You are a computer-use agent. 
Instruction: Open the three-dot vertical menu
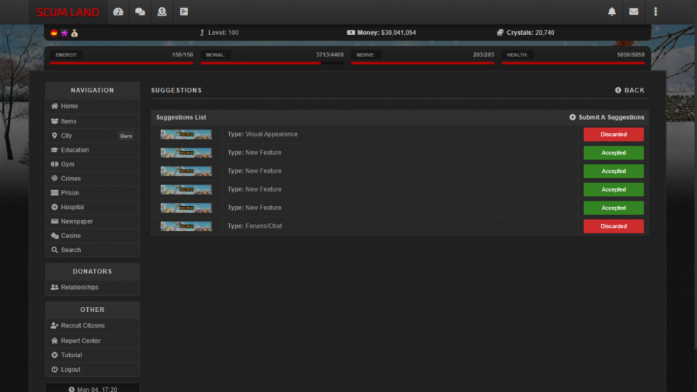click(655, 12)
